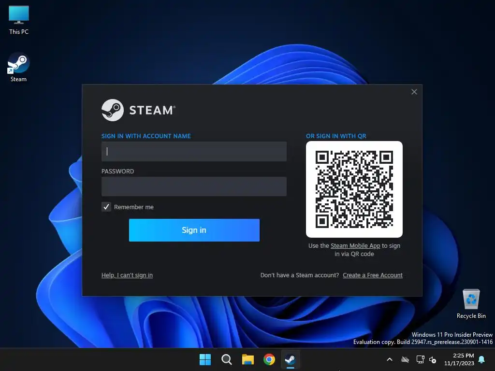The image size is (495, 371).
Task: Select the Recycle Bin desktop icon
Action: pyautogui.click(x=471, y=303)
